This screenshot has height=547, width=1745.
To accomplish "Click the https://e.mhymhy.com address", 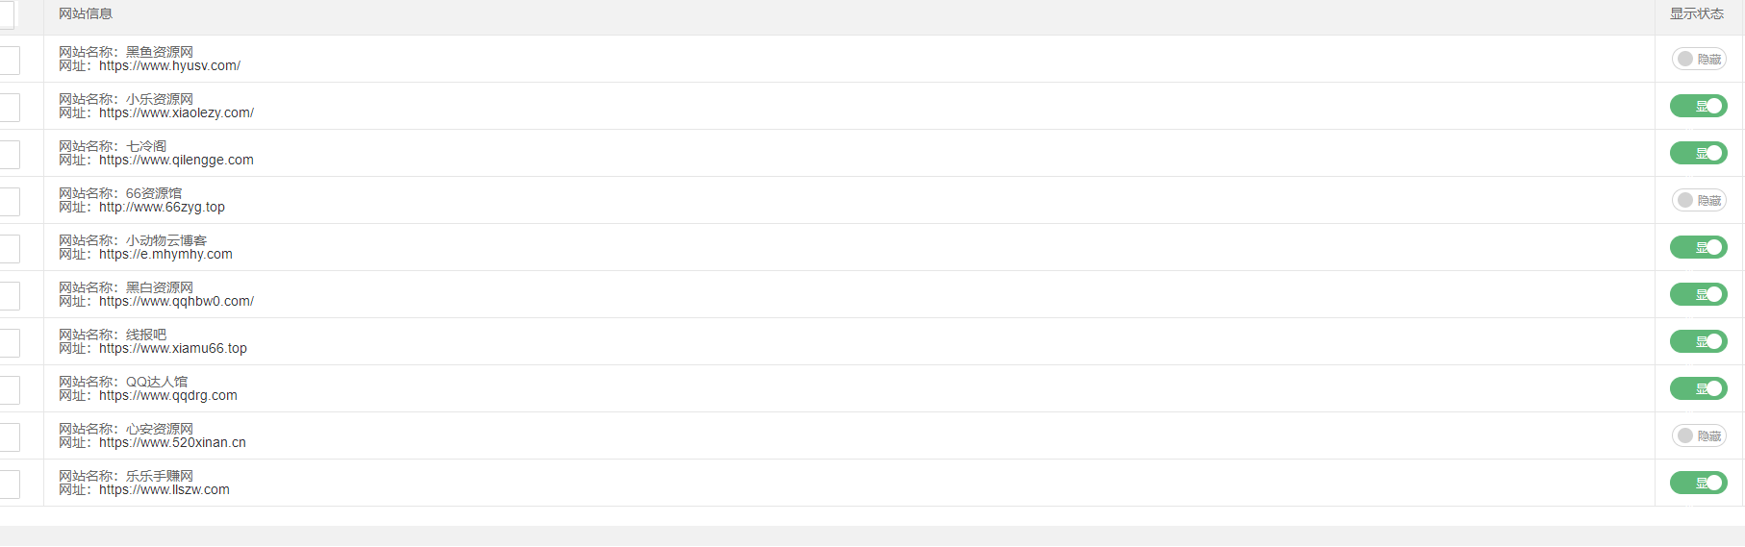I will (x=165, y=255).
